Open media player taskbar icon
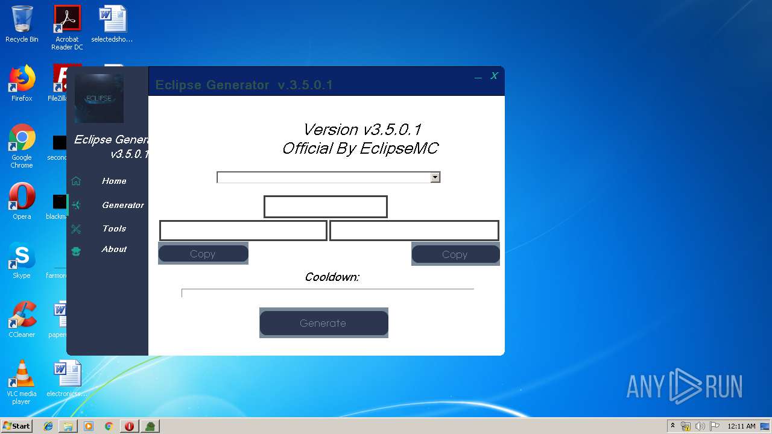 [x=89, y=426]
